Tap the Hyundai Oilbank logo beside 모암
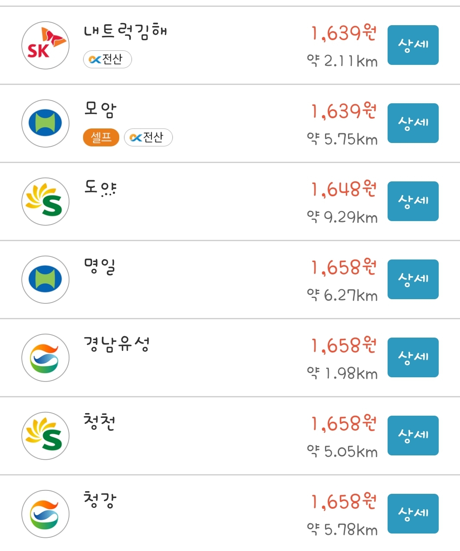Image resolution: width=460 pixels, height=551 pixels. pos(46,123)
